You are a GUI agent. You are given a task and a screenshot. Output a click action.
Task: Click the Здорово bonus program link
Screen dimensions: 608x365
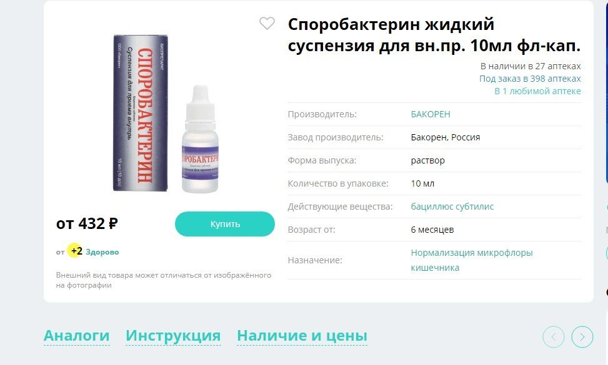point(102,252)
